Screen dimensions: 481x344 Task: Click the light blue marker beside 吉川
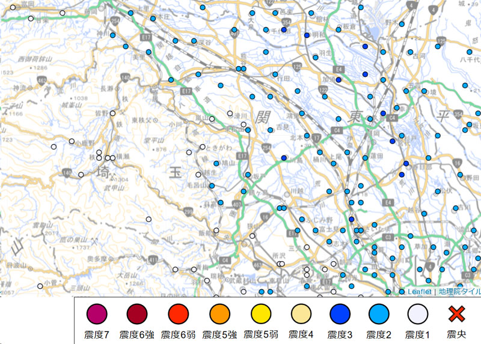click(456, 208)
